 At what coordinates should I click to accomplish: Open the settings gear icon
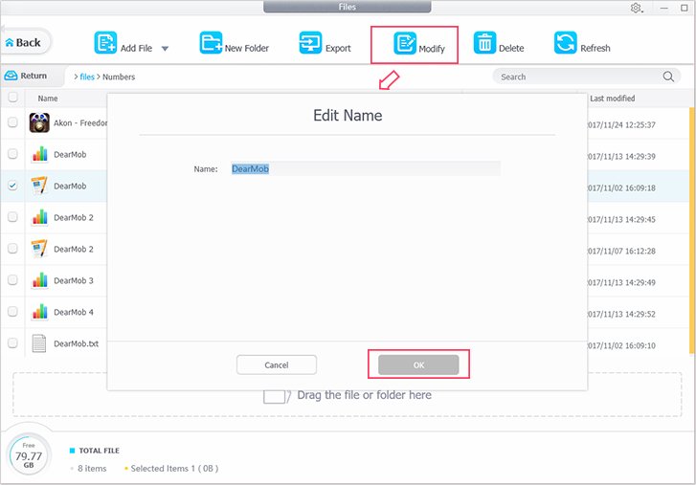coord(636,8)
